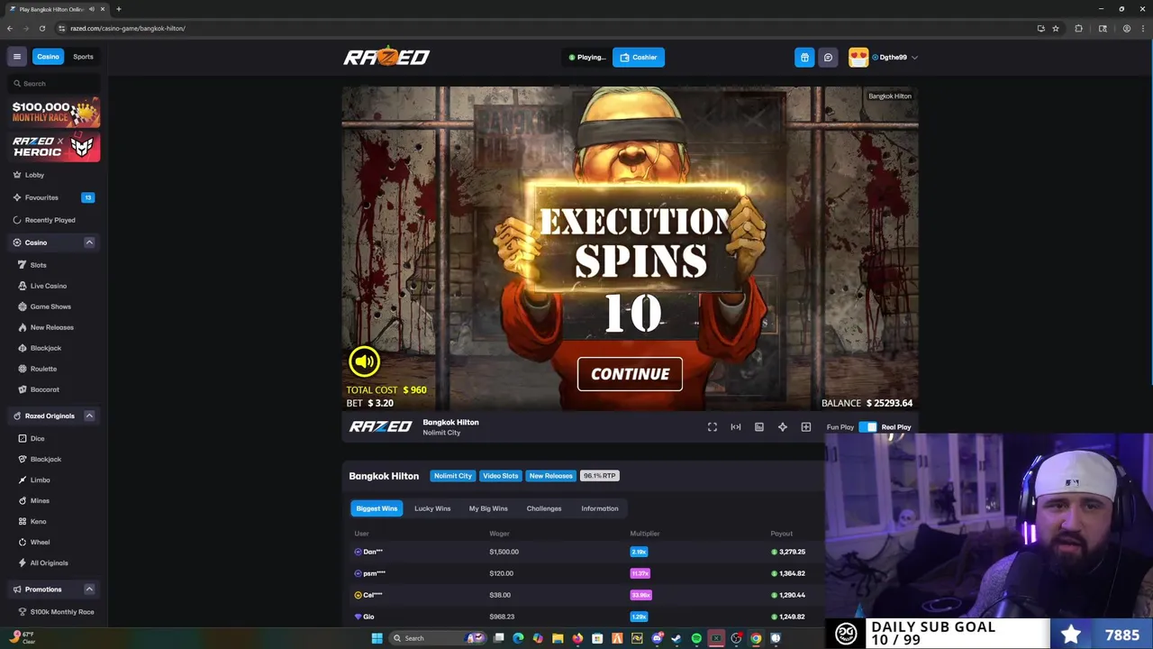Viewport: 1153px width, 649px height.
Task: Open the Slots category
Action: (38, 265)
